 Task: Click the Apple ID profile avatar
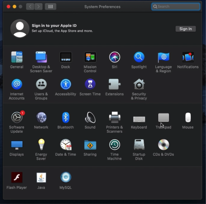(x=20, y=28)
